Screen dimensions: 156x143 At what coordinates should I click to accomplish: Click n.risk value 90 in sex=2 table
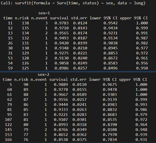[x=26, y=84]
